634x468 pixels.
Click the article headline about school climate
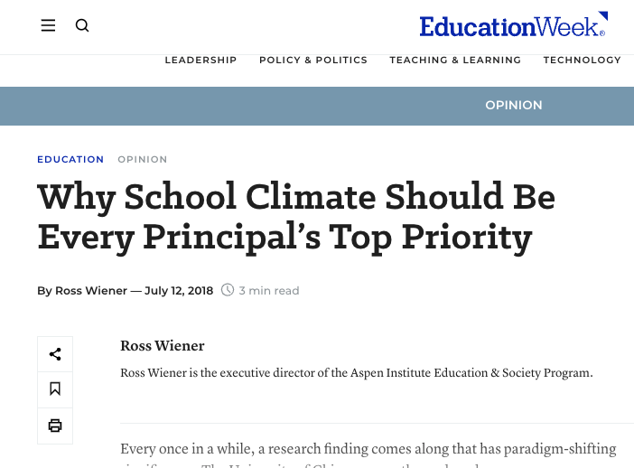[295, 217]
